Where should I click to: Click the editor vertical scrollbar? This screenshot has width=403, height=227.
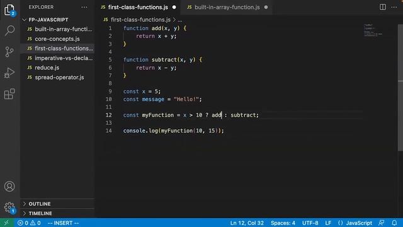tap(400, 88)
